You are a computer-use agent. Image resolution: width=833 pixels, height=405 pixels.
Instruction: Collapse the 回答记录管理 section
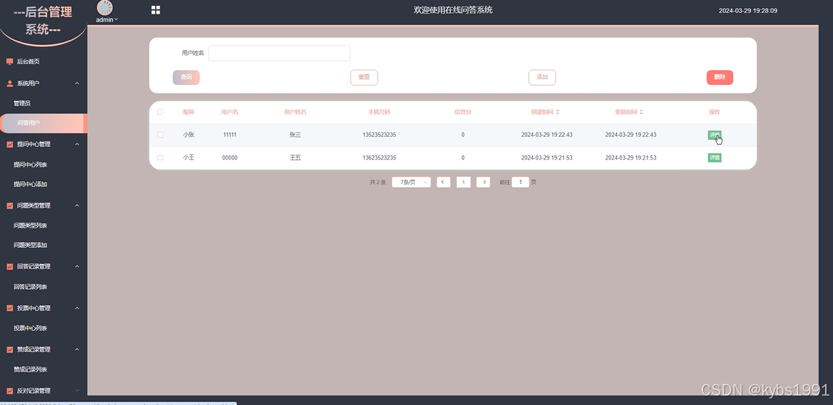point(77,267)
